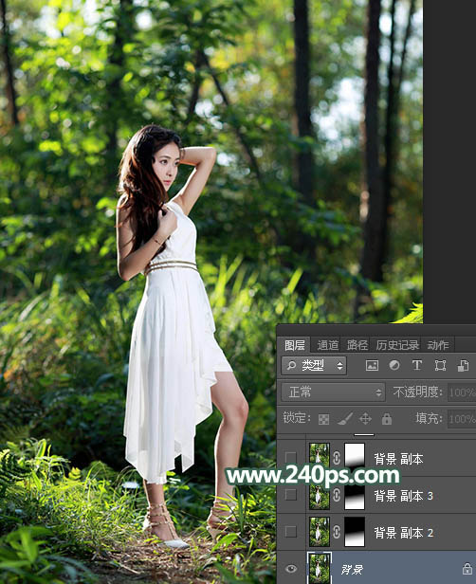476x584 pixels.
Task: Lock layer position move icon
Action: (x=365, y=419)
